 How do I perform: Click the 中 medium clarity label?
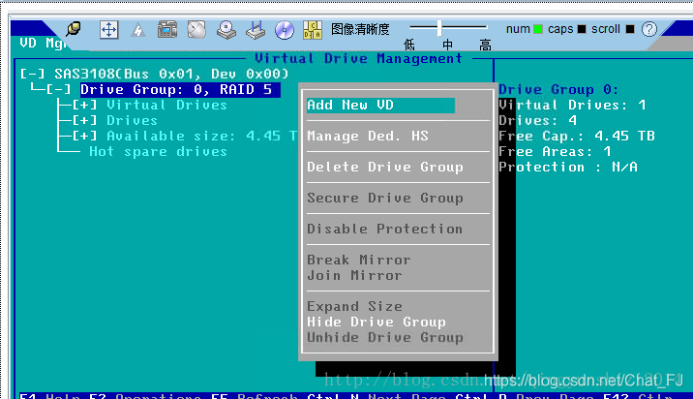(x=447, y=45)
